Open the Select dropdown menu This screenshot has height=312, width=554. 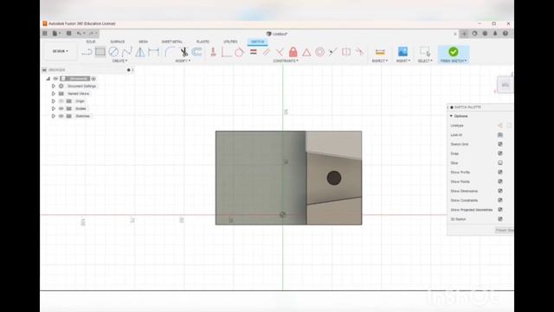tap(425, 61)
